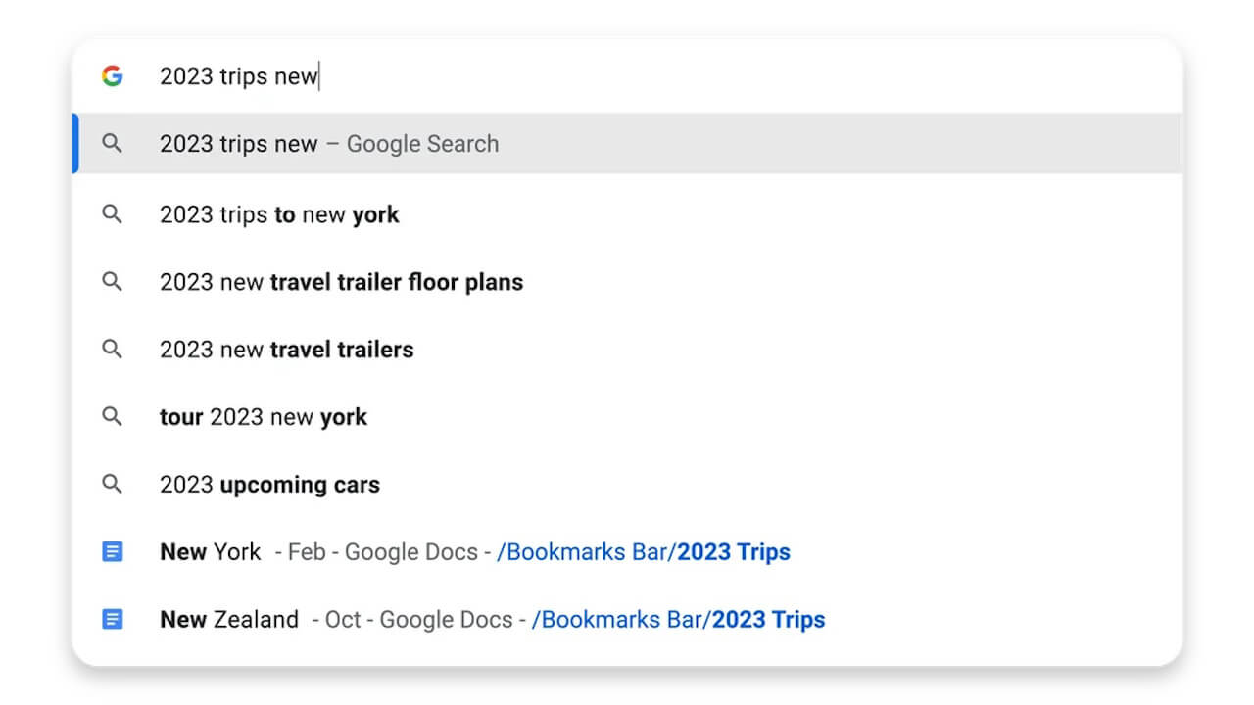Click '/Bookmarks Bar/2023 Trips' path for New Zealand

(679, 620)
